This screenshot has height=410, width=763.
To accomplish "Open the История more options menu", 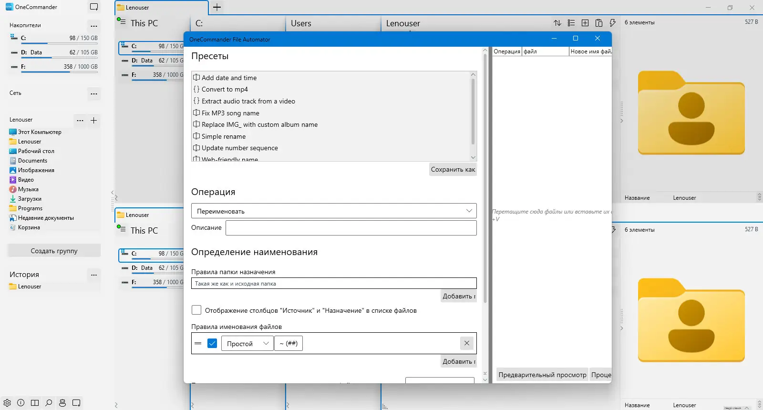I will click(94, 275).
